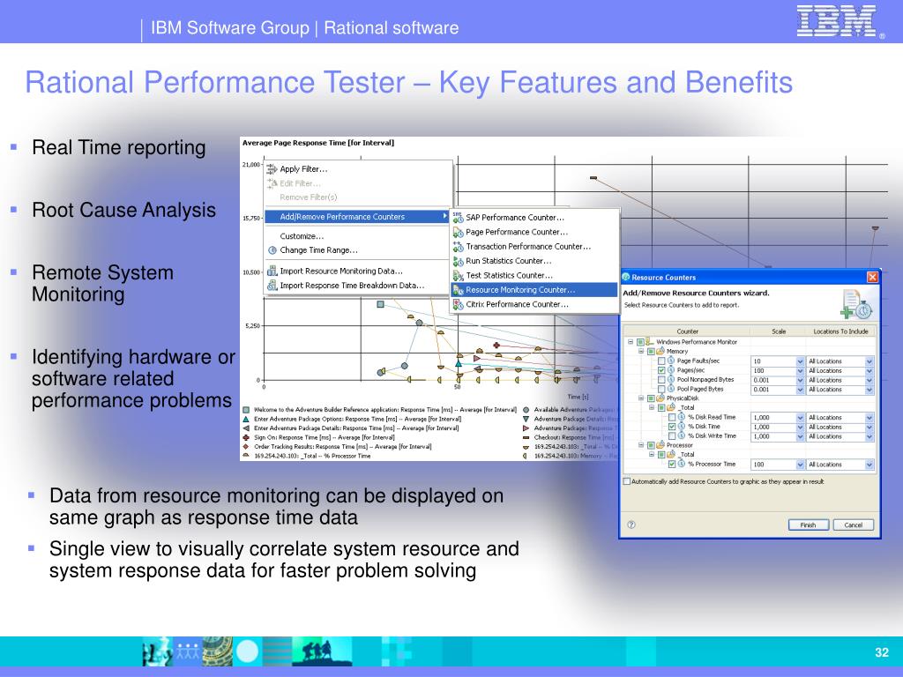Enable the % Disk Write Time checkbox
The image size is (903, 677).
pos(672,436)
